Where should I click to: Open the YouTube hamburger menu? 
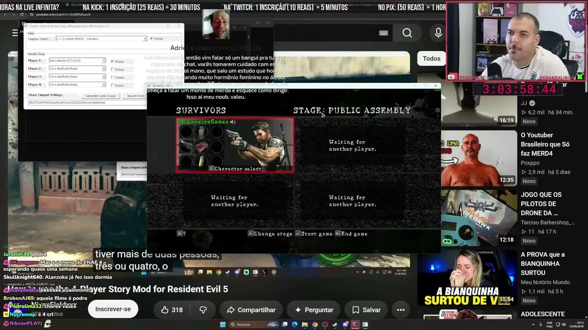tap(15, 33)
